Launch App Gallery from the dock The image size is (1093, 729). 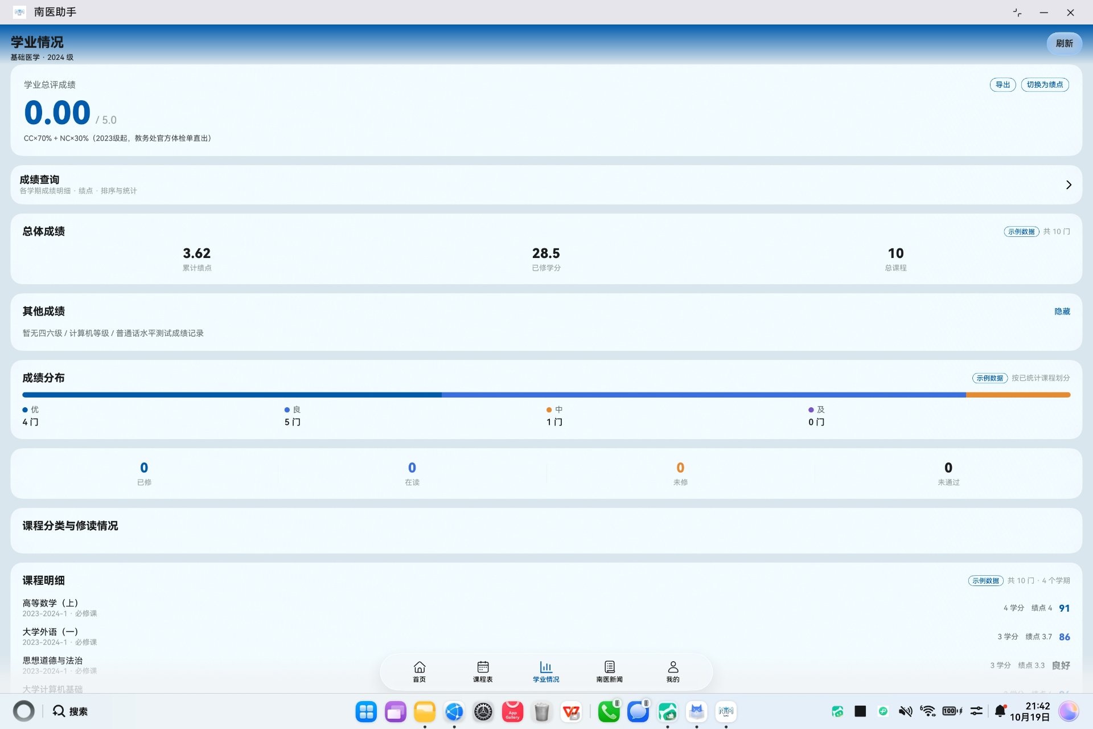pos(512,711)
